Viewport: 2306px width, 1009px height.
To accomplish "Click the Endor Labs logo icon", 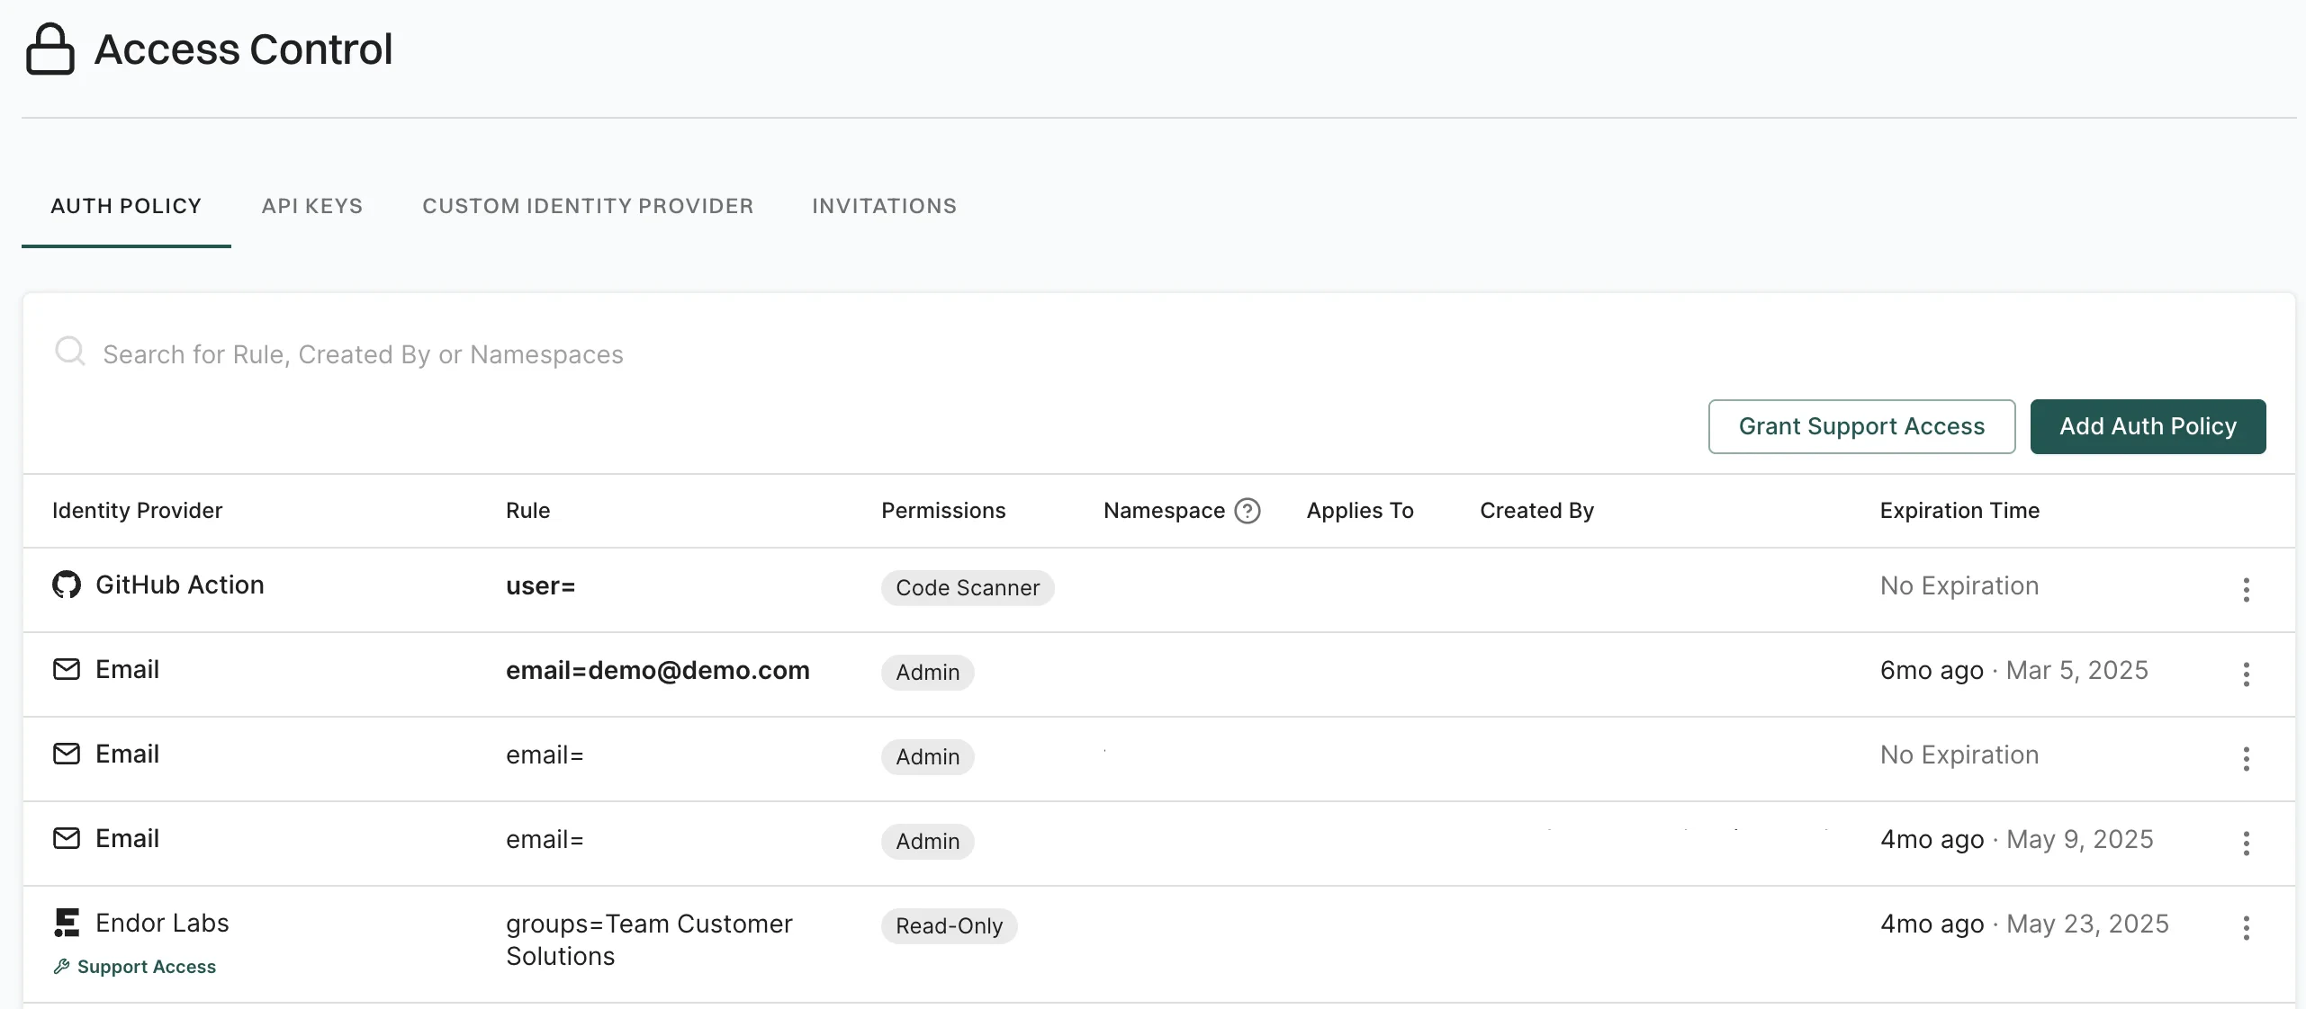I will tap(67, 923).
